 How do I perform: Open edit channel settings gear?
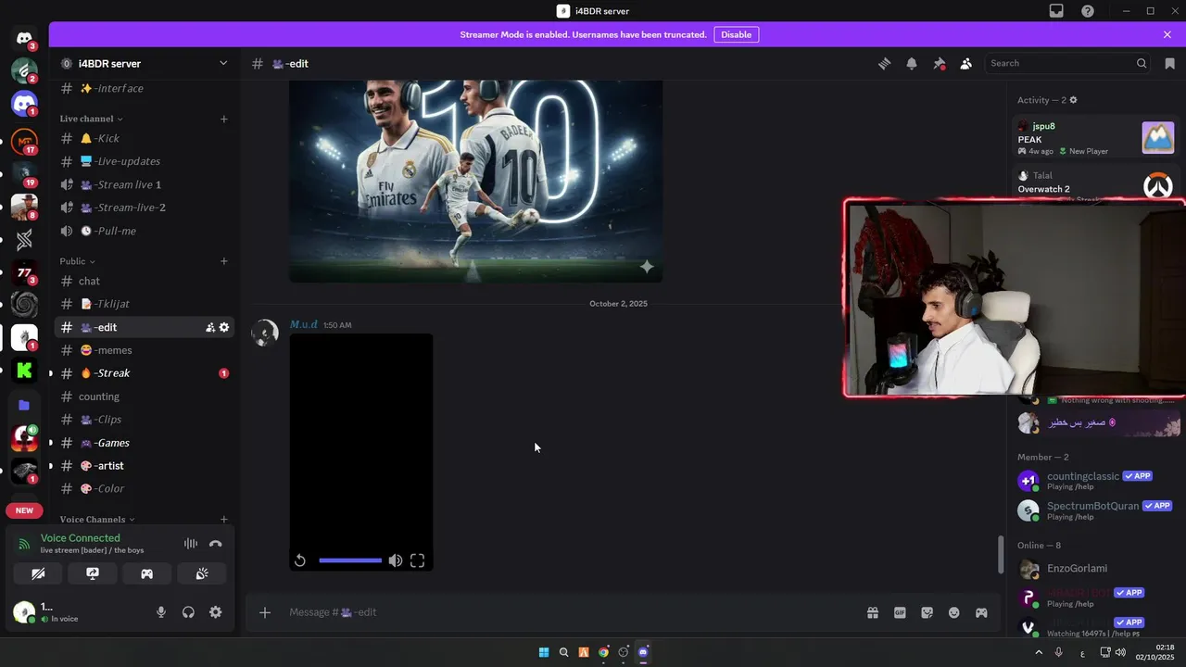(x=224, y=327)
